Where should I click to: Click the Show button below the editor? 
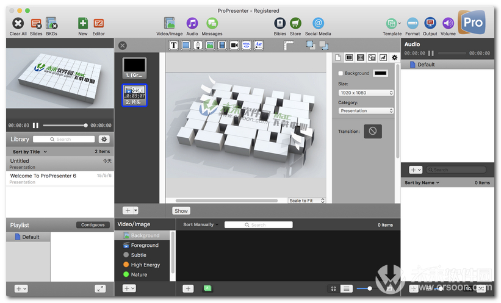pyautogui.click(x=181, y=211)
